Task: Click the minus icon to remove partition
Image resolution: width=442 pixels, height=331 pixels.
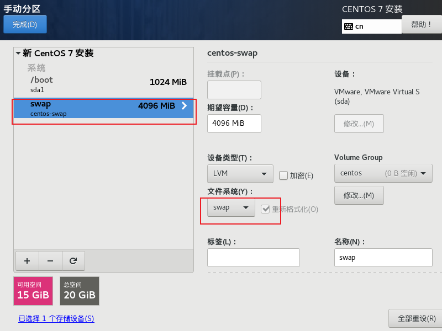Action: pyautogui.click(x=50, y=261)
